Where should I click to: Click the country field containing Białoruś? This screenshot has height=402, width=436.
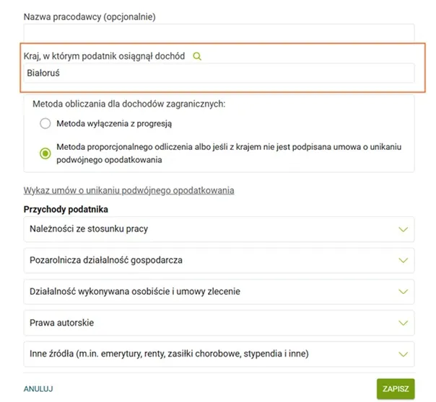(219, 73)
